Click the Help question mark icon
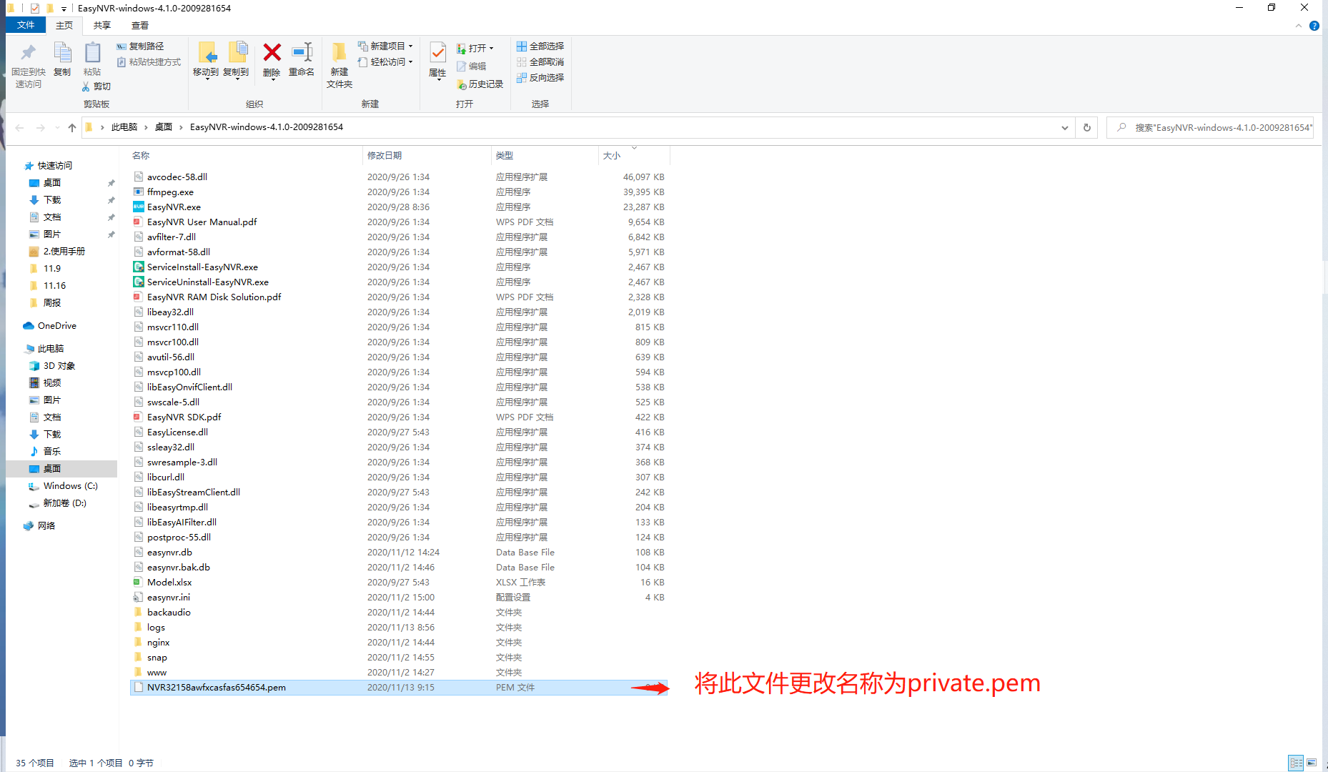This screenshot has width=1328, height=772. (x=1314, y=26)
